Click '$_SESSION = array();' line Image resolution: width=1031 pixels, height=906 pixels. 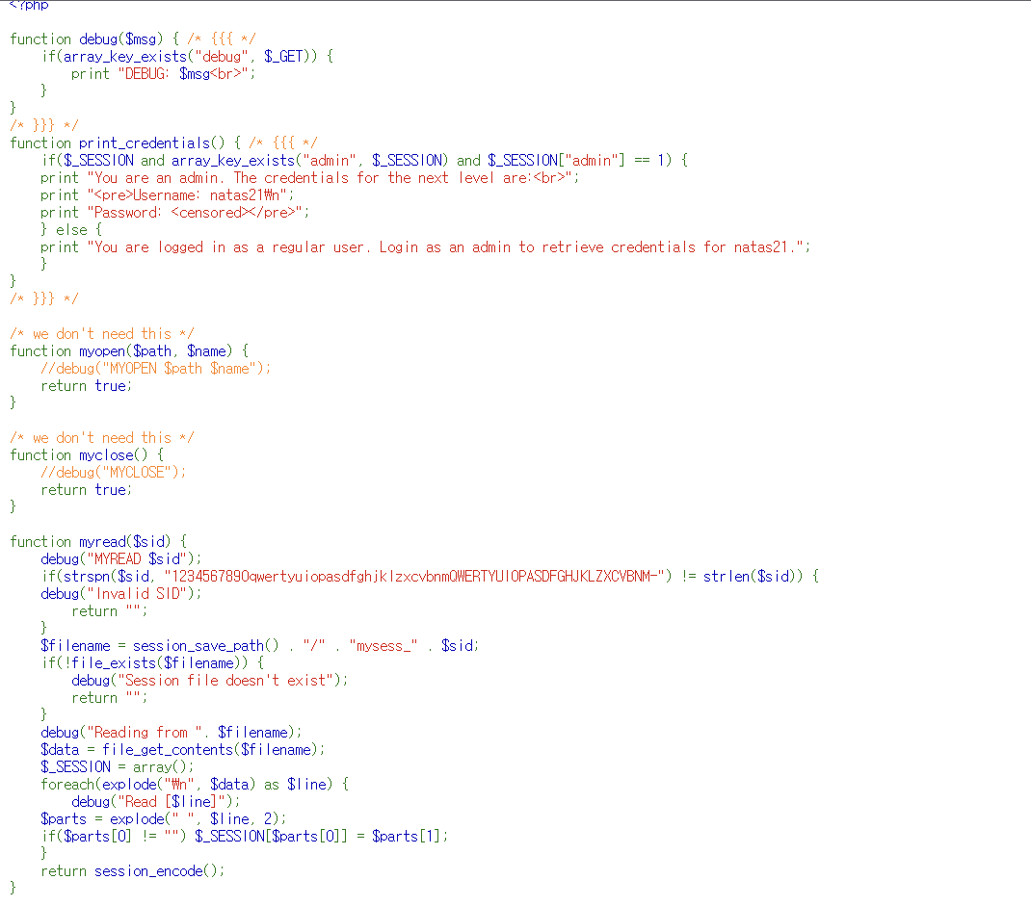click(x=117, y=766)
